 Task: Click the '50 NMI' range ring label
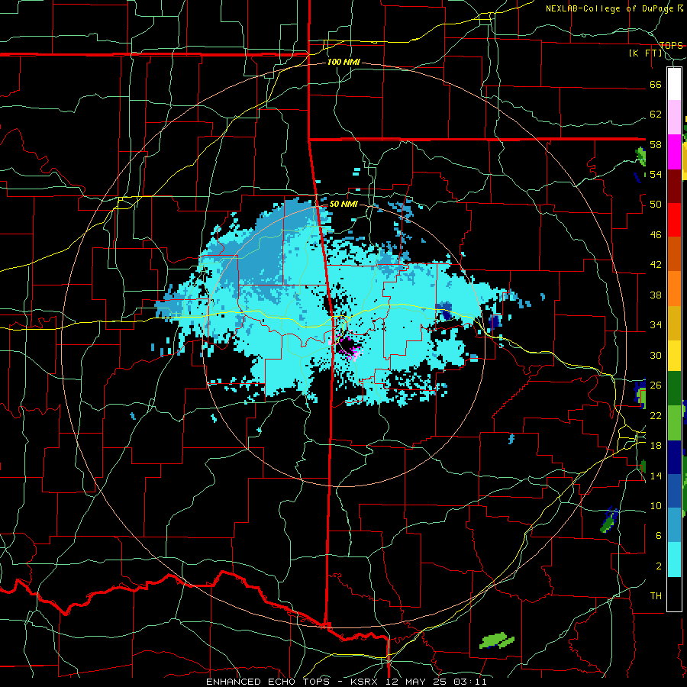pos(343,204)
